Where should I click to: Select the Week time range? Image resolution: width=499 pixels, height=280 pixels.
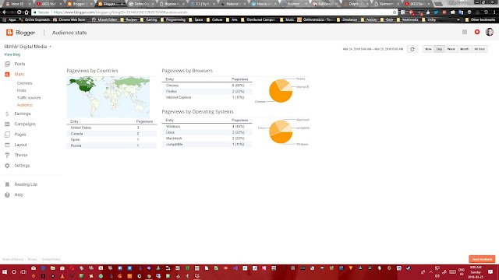click(451, 49)
